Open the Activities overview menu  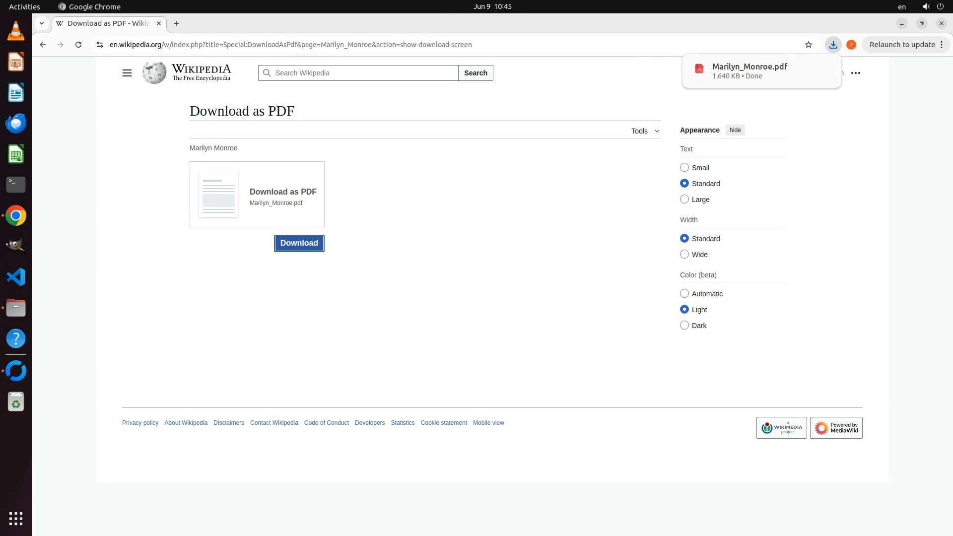[x=24, y=6]
